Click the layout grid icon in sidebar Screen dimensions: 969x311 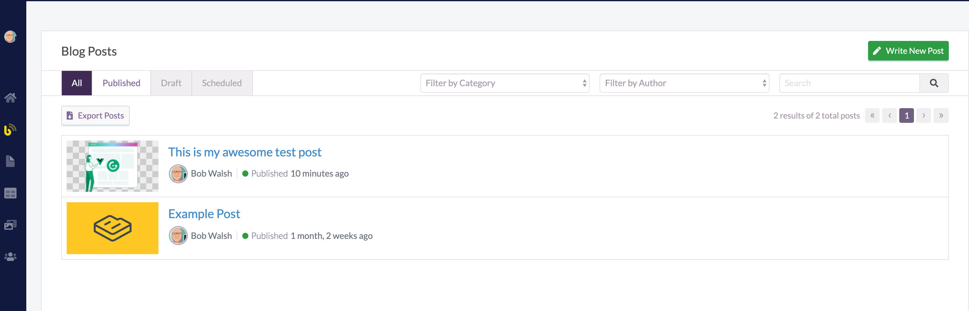(10, 193)
